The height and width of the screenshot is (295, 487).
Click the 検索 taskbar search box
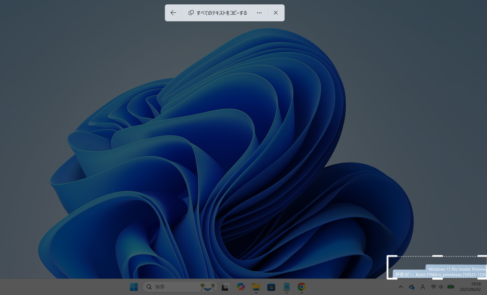(x=180, y=287)
